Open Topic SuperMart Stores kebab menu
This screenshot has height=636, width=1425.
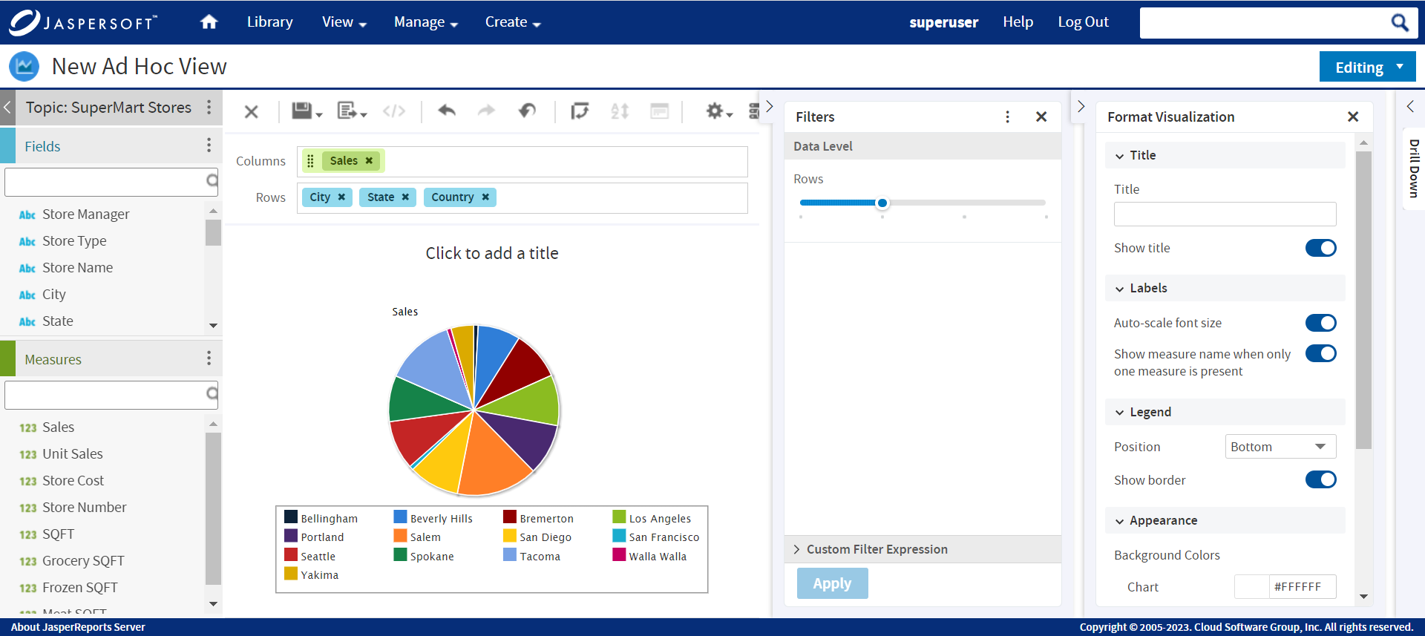209,108
